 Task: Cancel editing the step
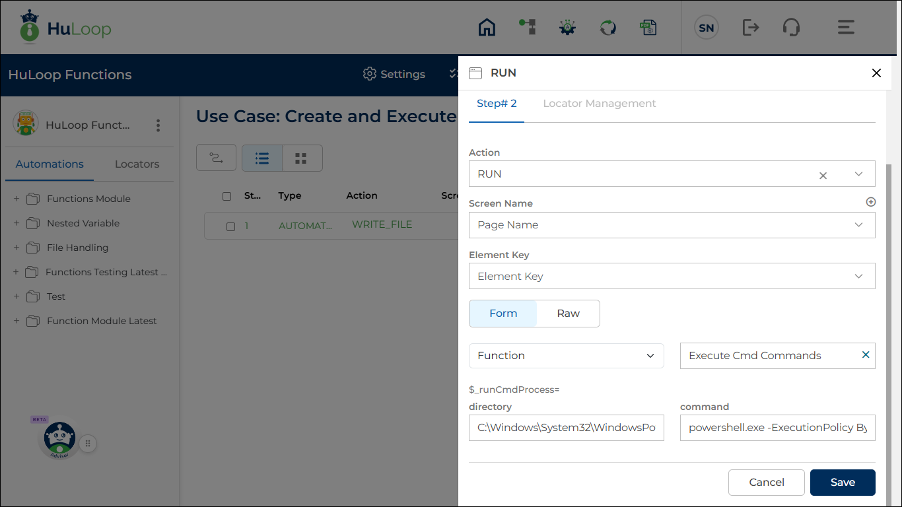[x=766, y=483]
